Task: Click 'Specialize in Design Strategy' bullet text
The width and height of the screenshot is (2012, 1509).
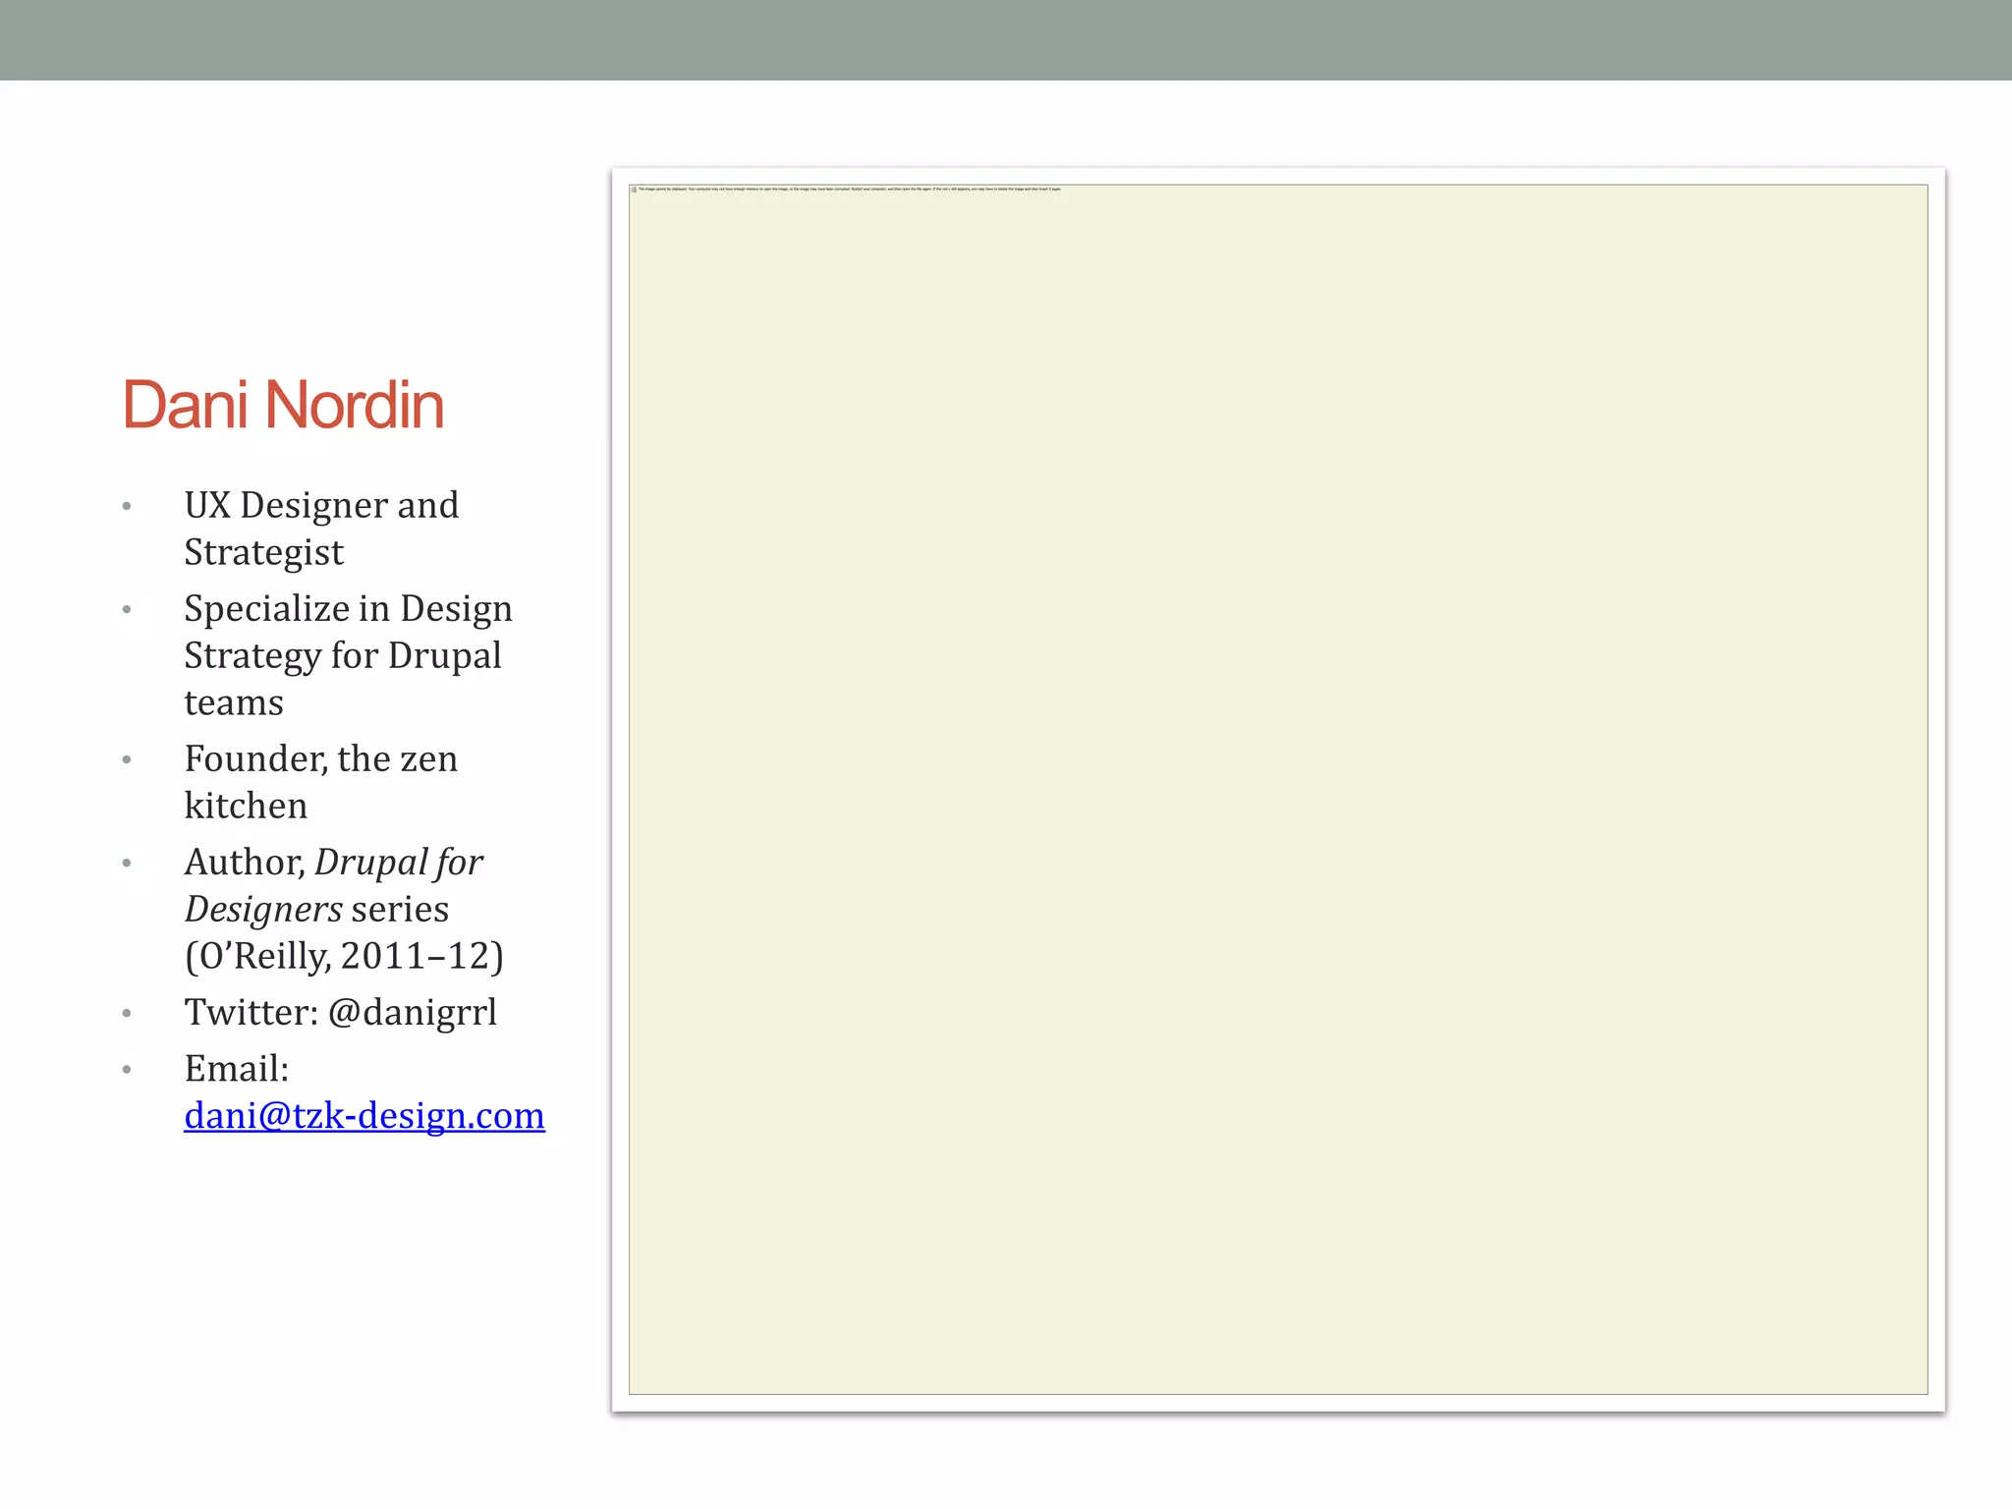Action: coord(348,609)
